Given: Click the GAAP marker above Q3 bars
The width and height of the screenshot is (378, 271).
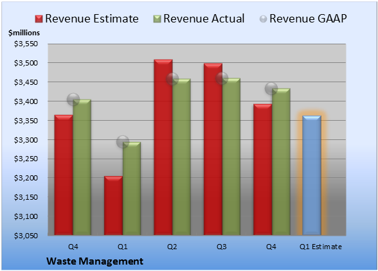Looking at the screenshot, I should coord(222,78).
